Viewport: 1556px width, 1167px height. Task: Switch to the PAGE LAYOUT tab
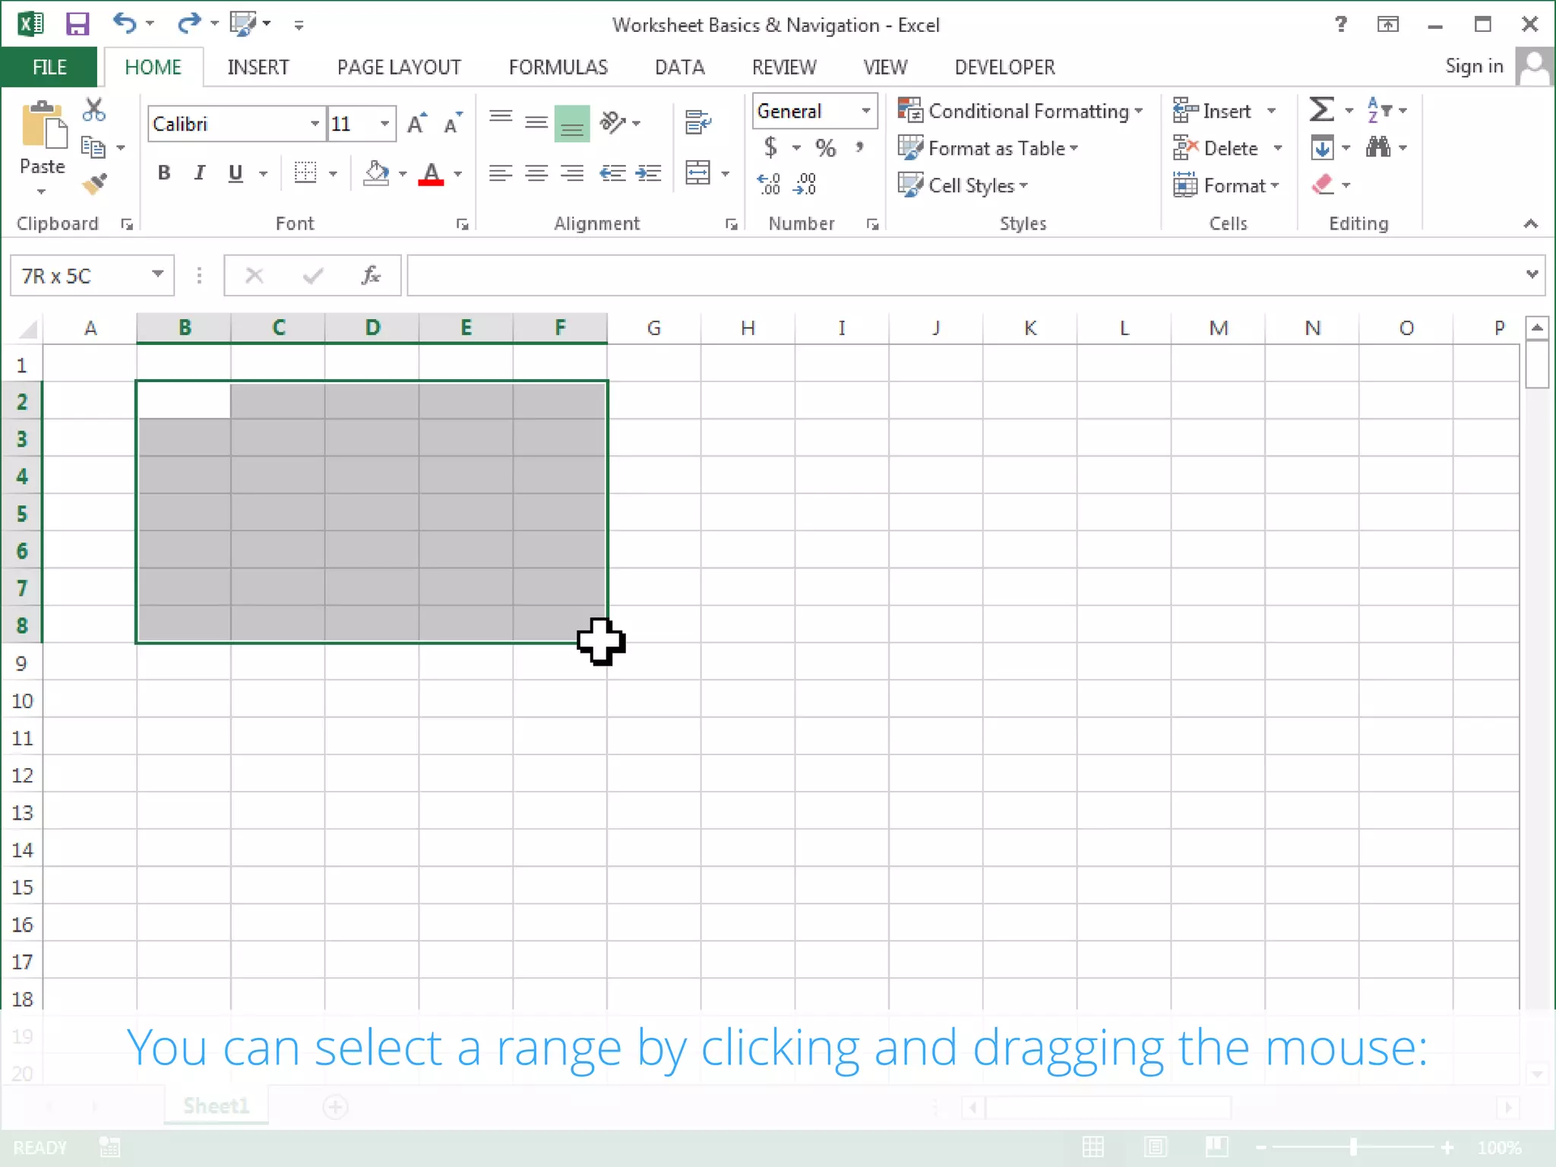[399, 67]
